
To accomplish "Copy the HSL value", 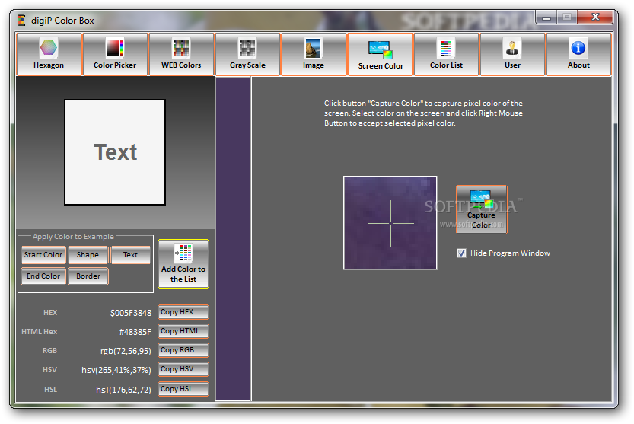I will pyautogui.click(x=183, y=389).
